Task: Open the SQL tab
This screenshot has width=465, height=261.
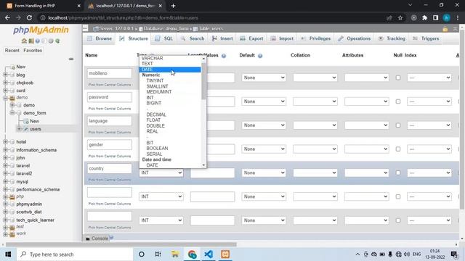Action: [x=164, y=38]
